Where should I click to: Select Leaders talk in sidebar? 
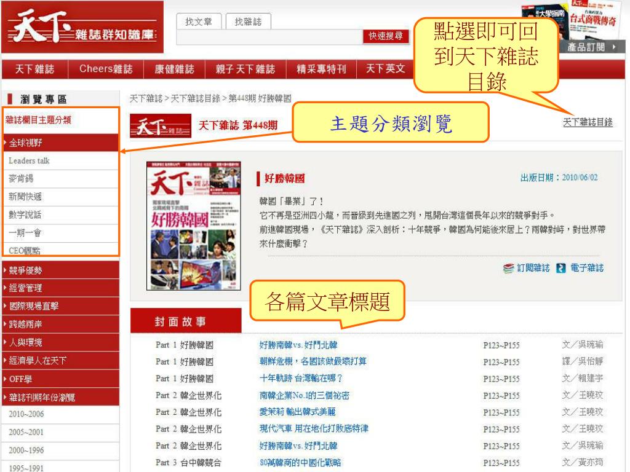[61, 160]
